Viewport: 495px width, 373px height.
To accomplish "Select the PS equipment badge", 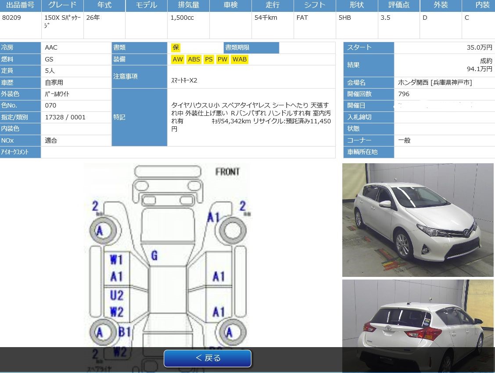I will 209,59.
